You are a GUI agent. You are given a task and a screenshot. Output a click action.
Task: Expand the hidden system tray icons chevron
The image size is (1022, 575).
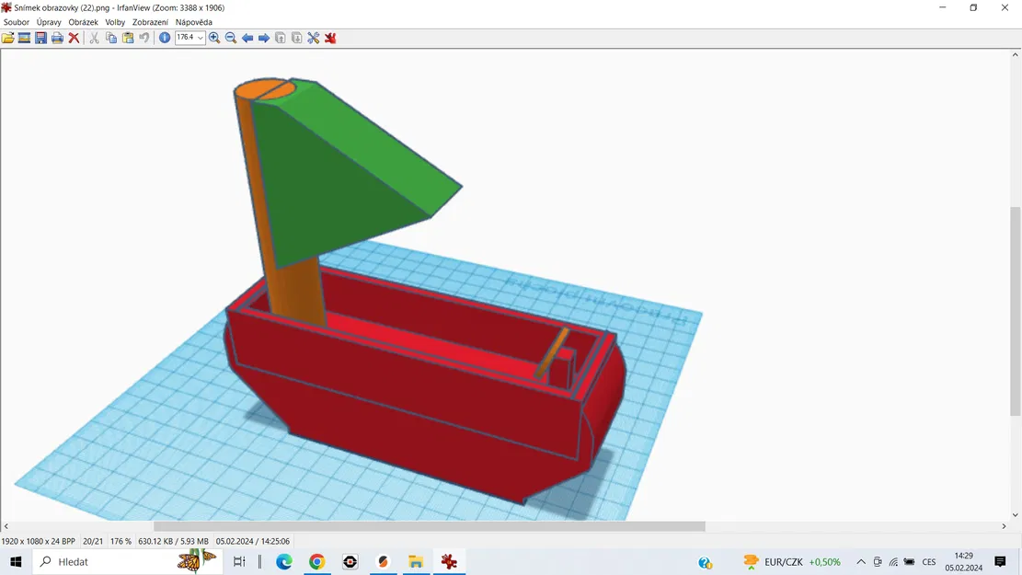pos(860,561)
